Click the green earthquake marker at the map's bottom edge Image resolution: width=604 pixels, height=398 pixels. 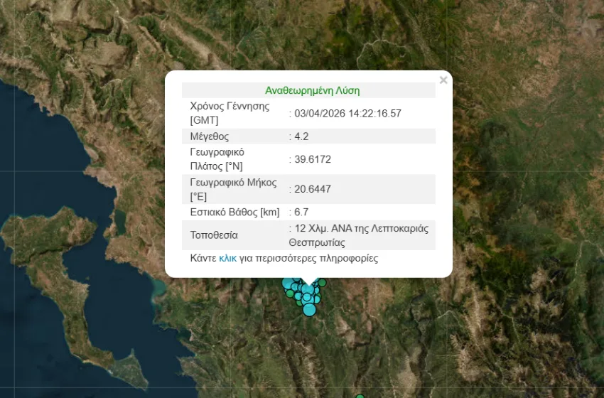360,396
